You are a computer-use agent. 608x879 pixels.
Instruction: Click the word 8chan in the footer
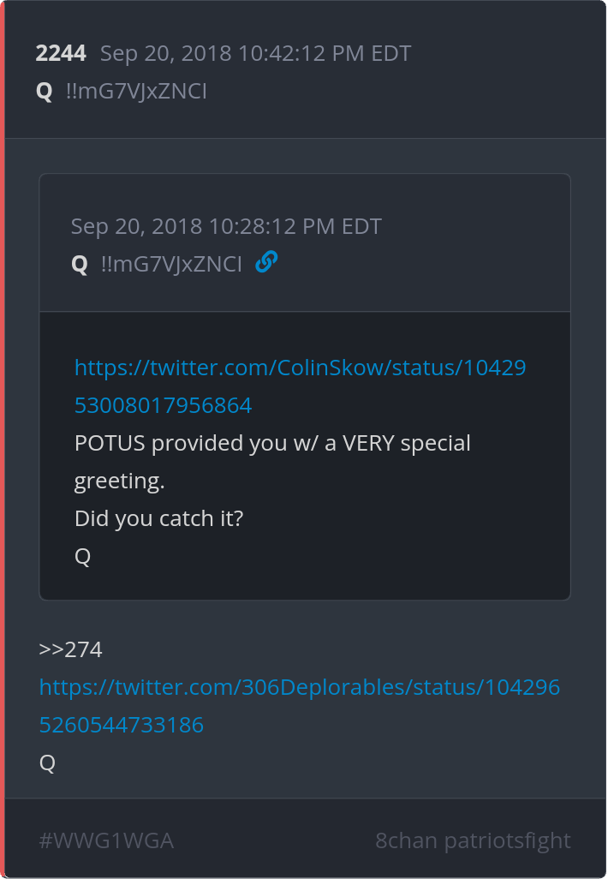[406, 840]
